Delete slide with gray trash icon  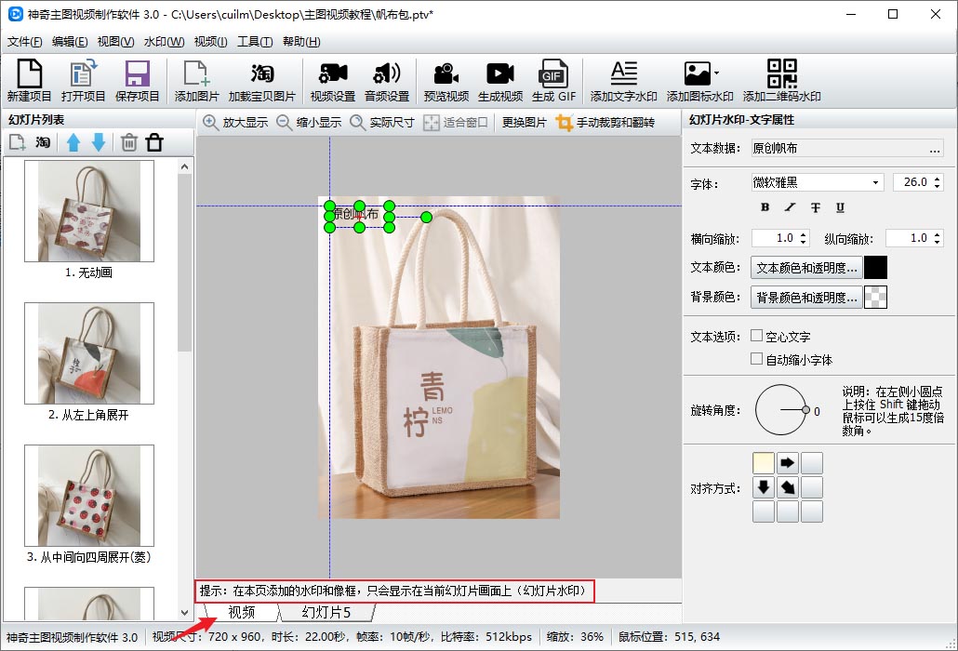click(128, 142)
